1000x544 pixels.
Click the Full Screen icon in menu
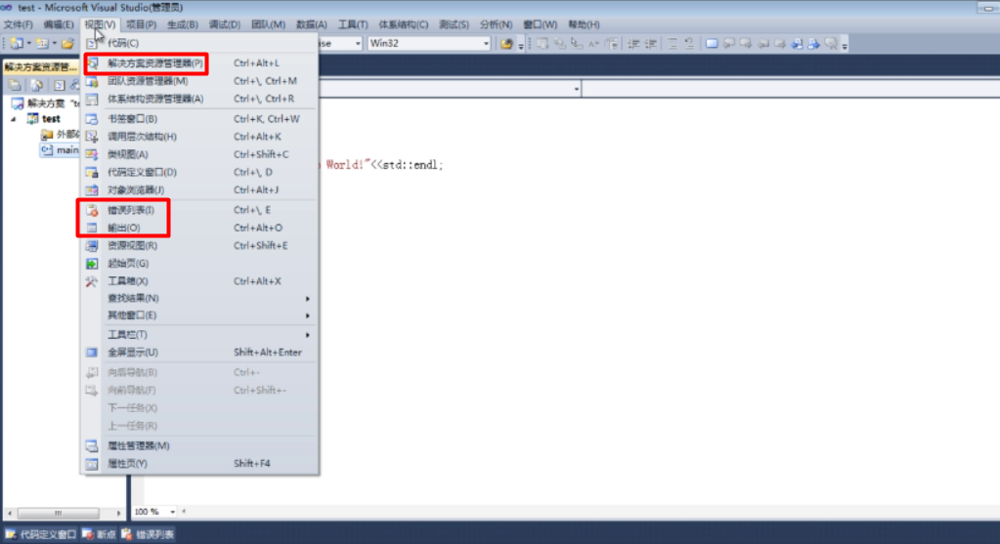point(92,353)
